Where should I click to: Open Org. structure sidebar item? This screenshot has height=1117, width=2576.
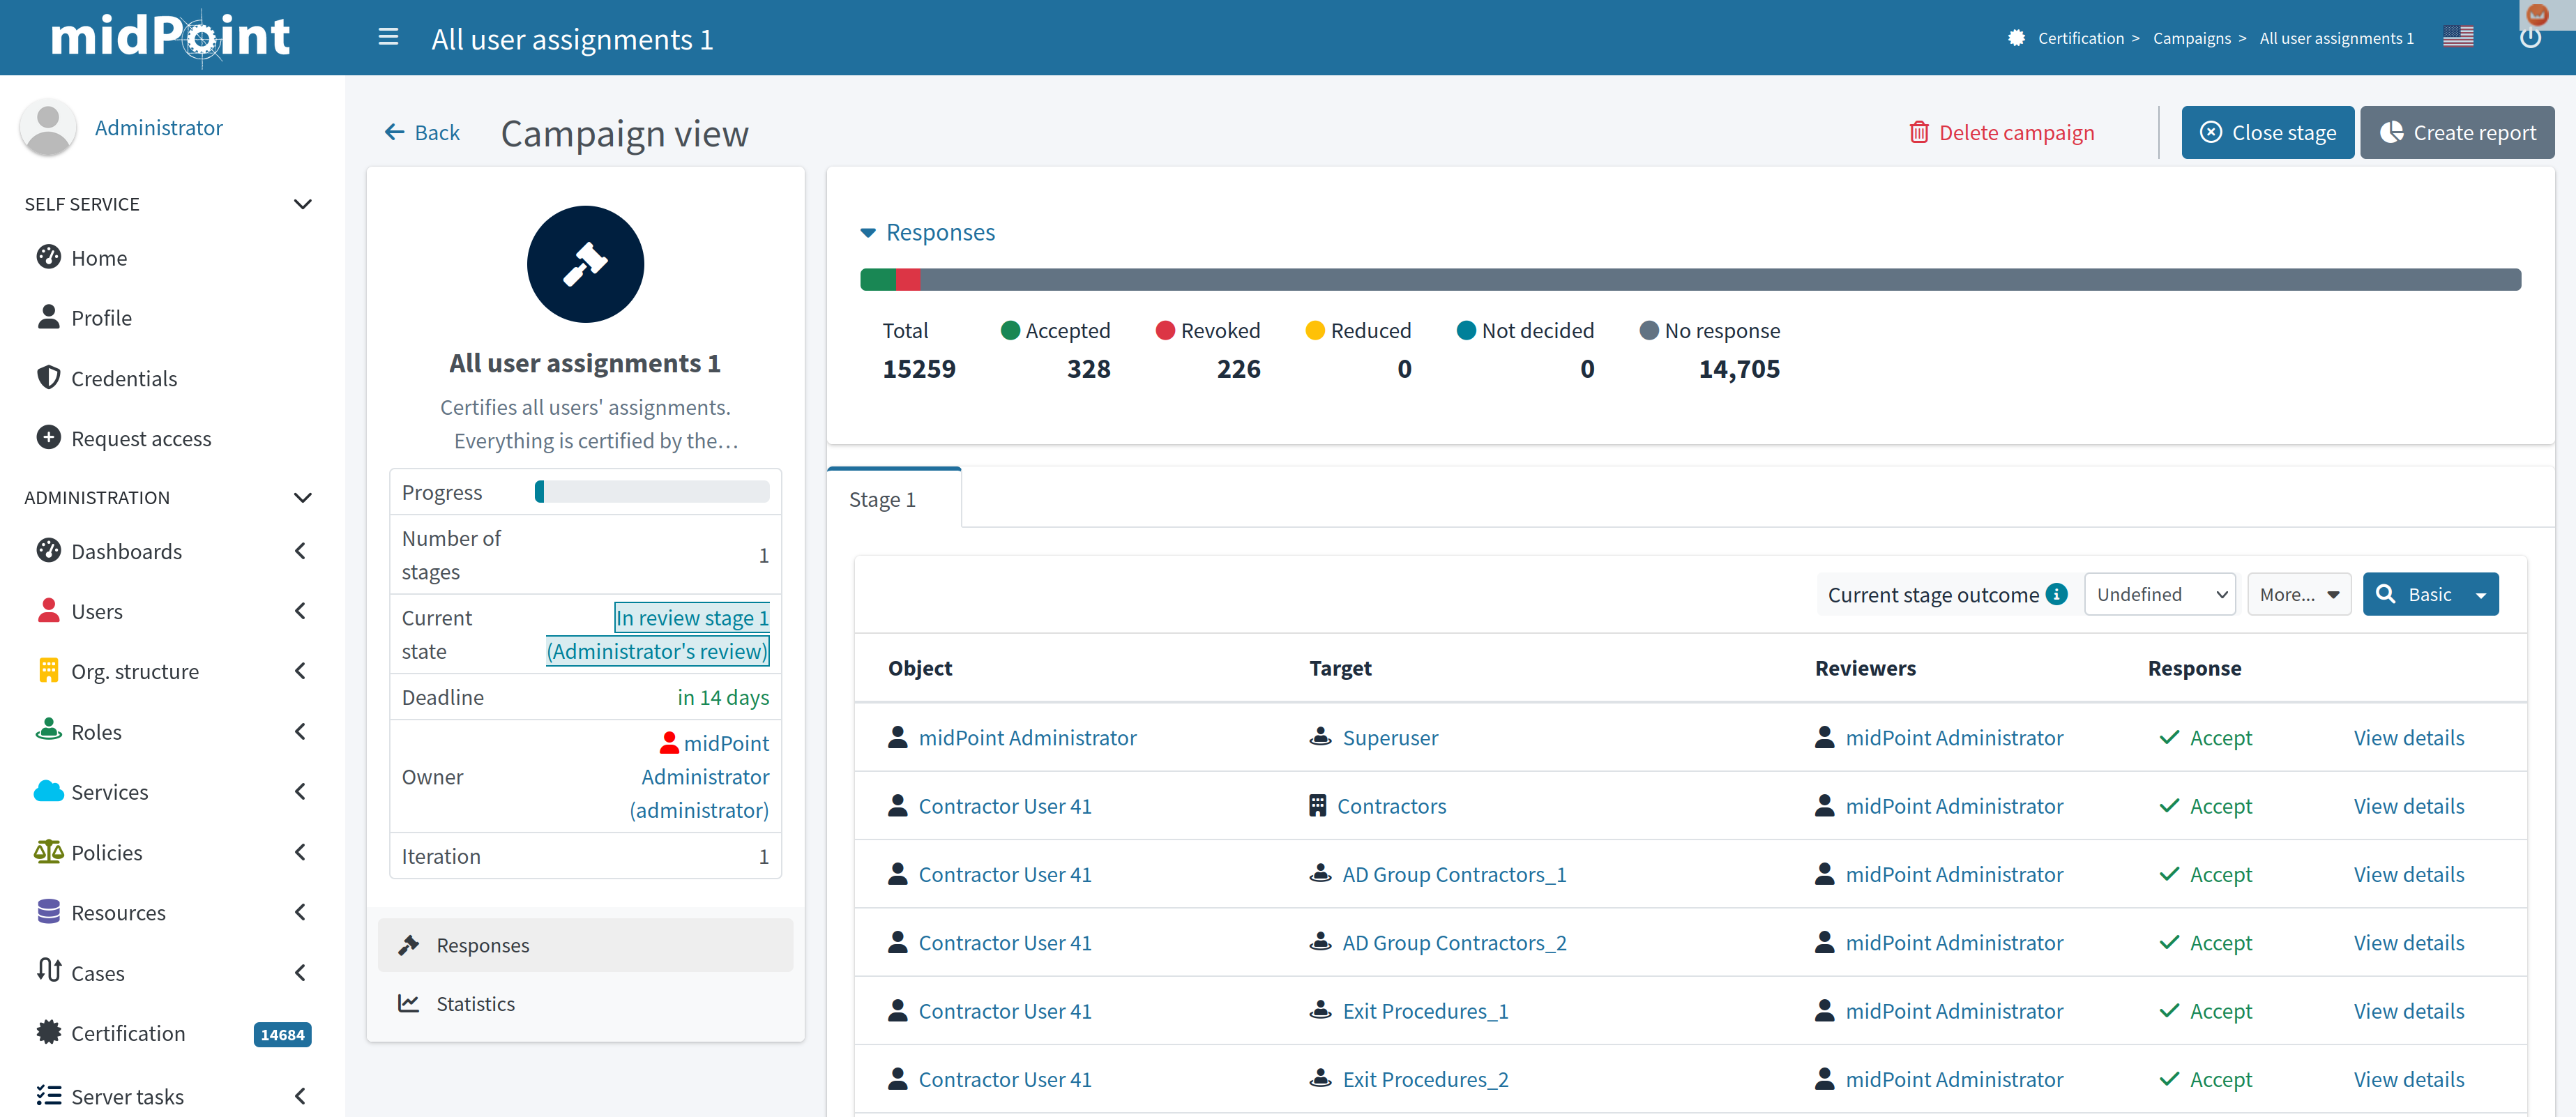click(x=134, y=671)
